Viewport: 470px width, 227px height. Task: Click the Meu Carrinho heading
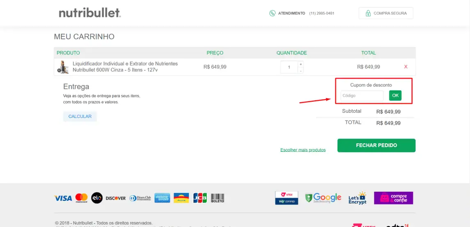coord(84,37)
